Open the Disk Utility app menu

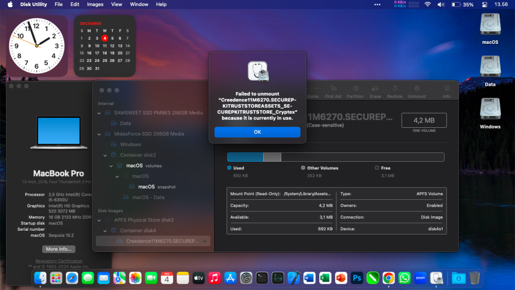click(x=33, y=4)
